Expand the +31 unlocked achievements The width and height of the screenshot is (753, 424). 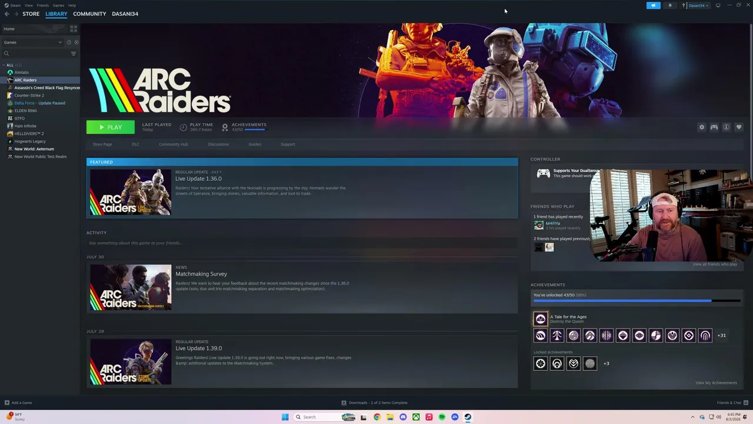click(721, 335)
